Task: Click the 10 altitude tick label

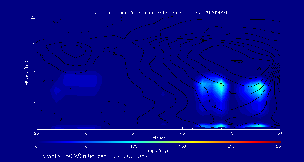Action: [x=33, y=73]
